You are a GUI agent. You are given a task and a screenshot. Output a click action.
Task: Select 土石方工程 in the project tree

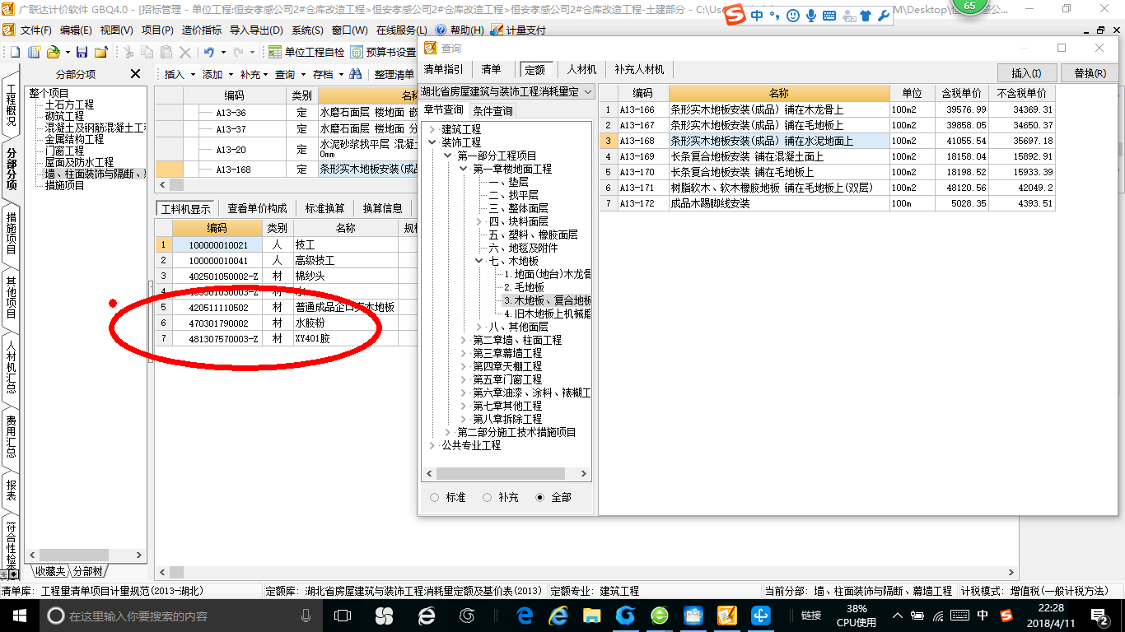[x=69, y=105]
